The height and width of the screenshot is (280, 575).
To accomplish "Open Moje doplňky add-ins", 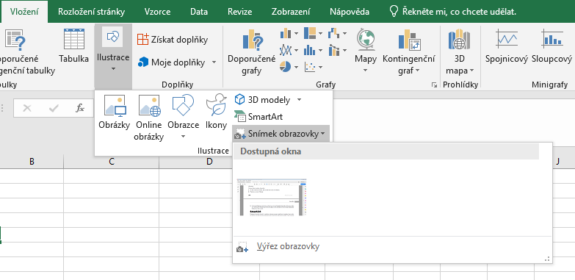I will tap(172, 62).
